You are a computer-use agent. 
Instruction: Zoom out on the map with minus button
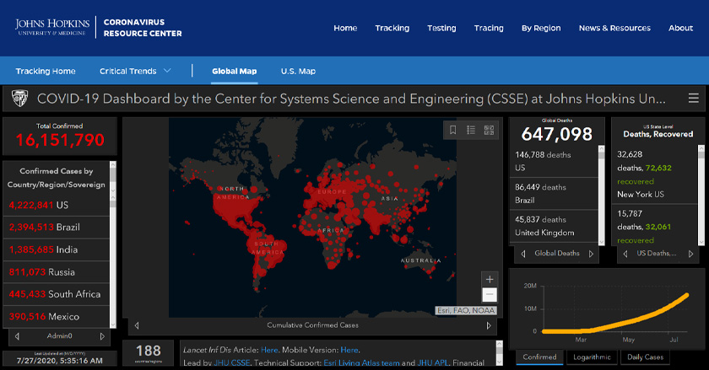[x=490, y=295]
